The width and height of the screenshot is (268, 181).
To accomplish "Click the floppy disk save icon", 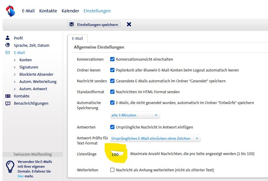I will [72, 24].
